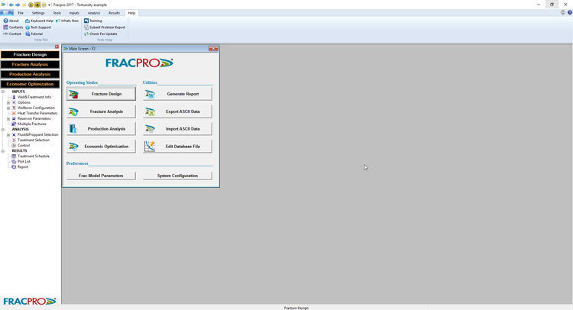Submit Problem Report
Screen dimensions: 573x310
point(105,27)
